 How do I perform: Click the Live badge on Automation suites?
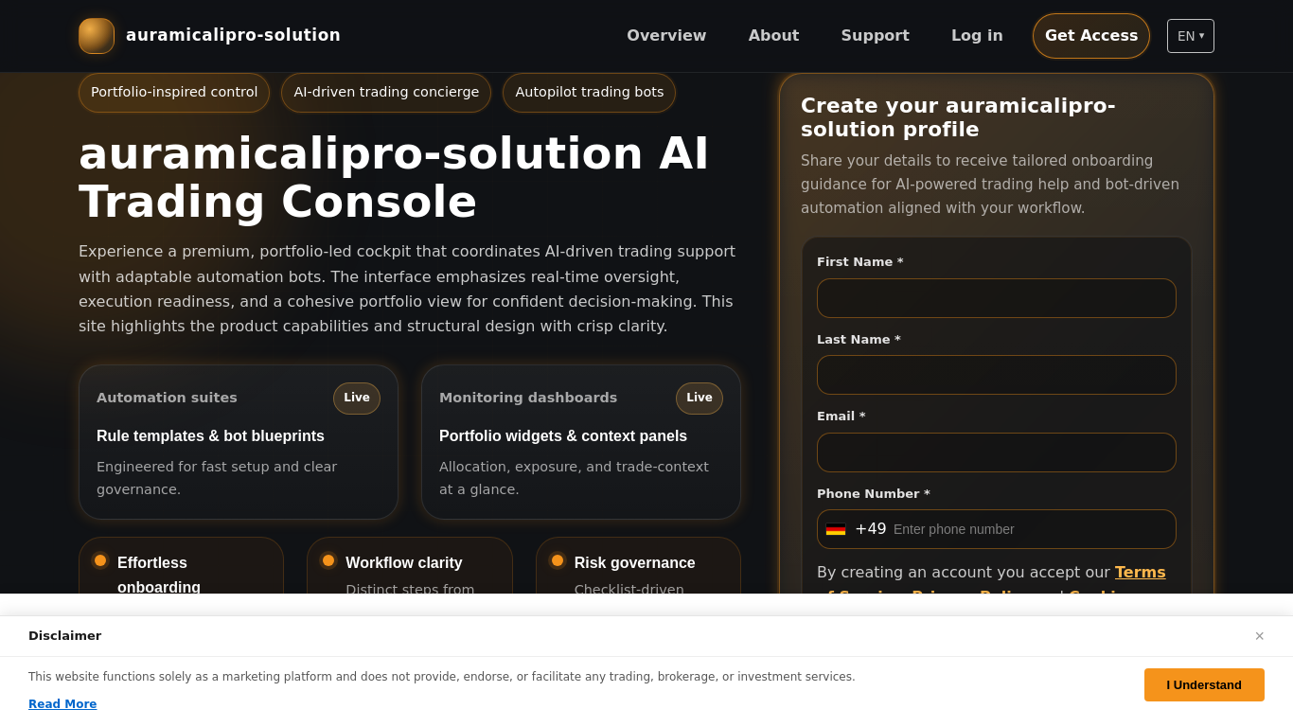coord(357,399)
